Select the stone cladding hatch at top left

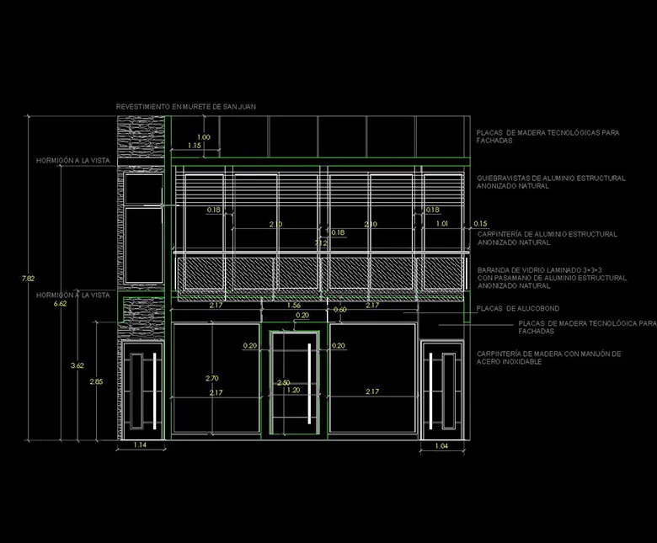(x=141, y=137)
